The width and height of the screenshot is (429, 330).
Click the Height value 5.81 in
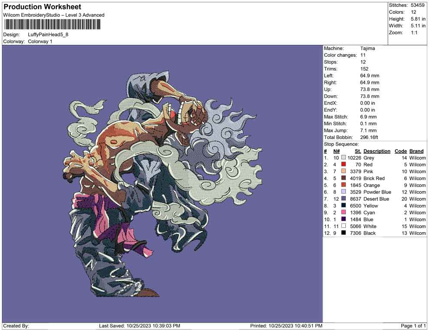tap(418, 19)
